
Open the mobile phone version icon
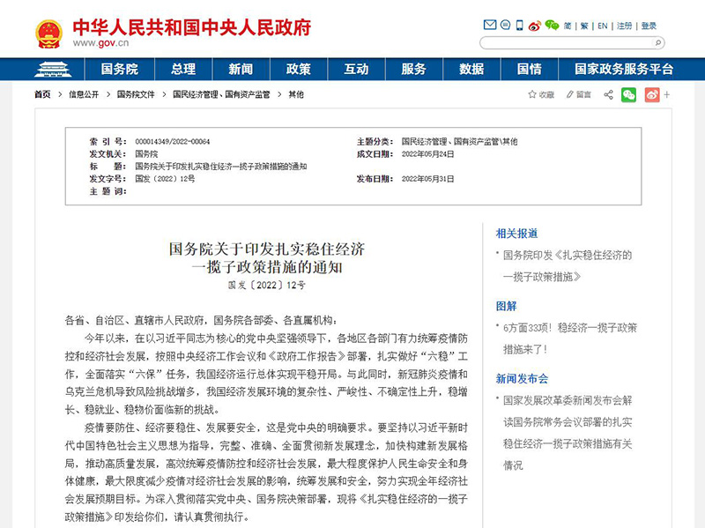coord(519,26)
